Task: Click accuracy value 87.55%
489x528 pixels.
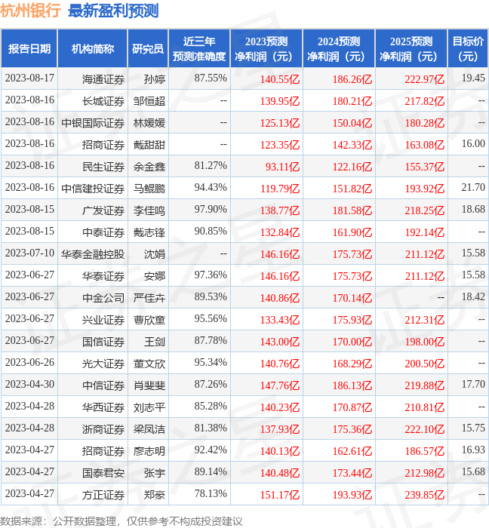Action: [x=211, y=78]
